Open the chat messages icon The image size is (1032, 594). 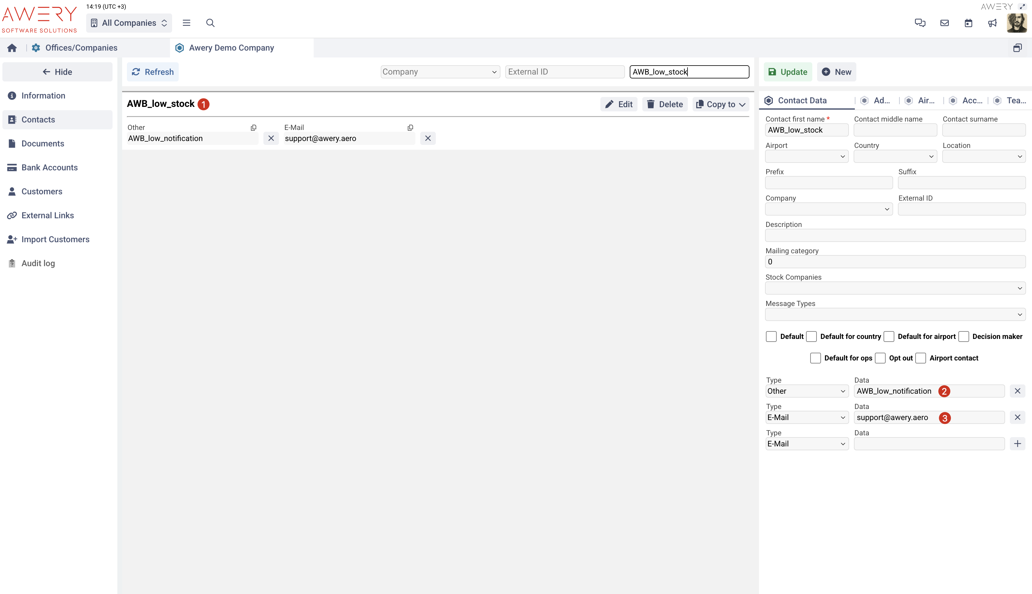[x=920, y=23]
